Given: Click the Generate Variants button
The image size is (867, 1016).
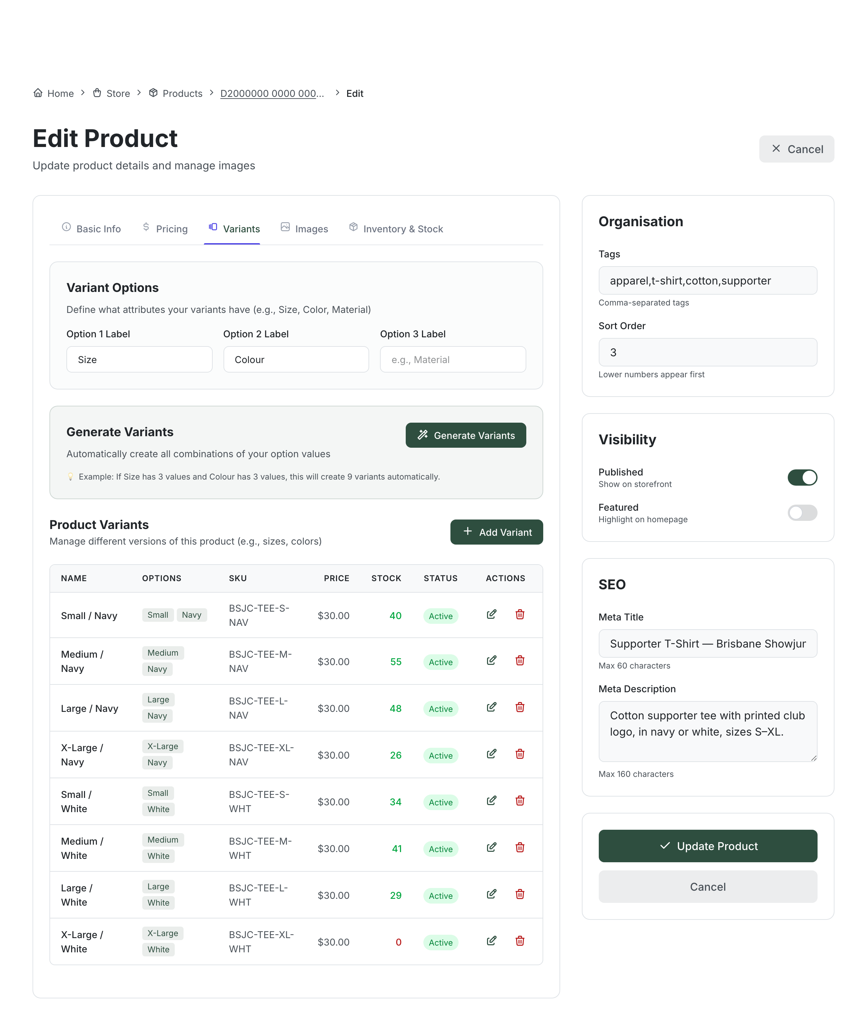Looking at the screenshot, I should point(465,435).
